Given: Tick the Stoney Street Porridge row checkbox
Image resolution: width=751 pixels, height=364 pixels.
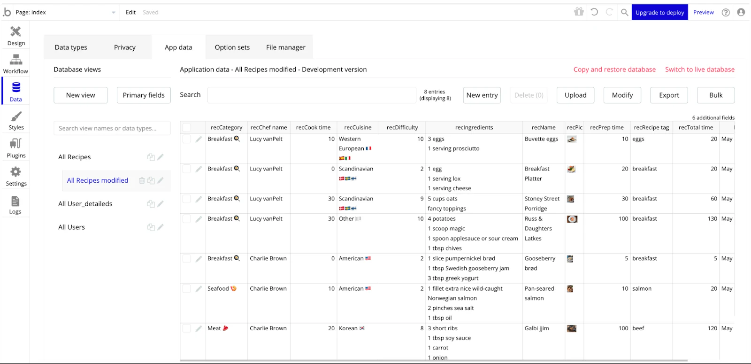Looking at the screenshot, I should [x=187, y=199].
